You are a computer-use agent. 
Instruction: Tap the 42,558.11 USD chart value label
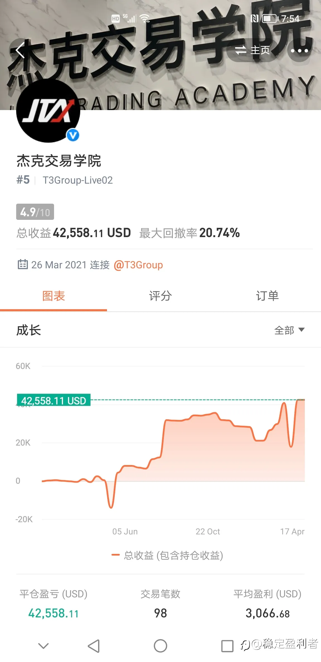click(53, 400)
